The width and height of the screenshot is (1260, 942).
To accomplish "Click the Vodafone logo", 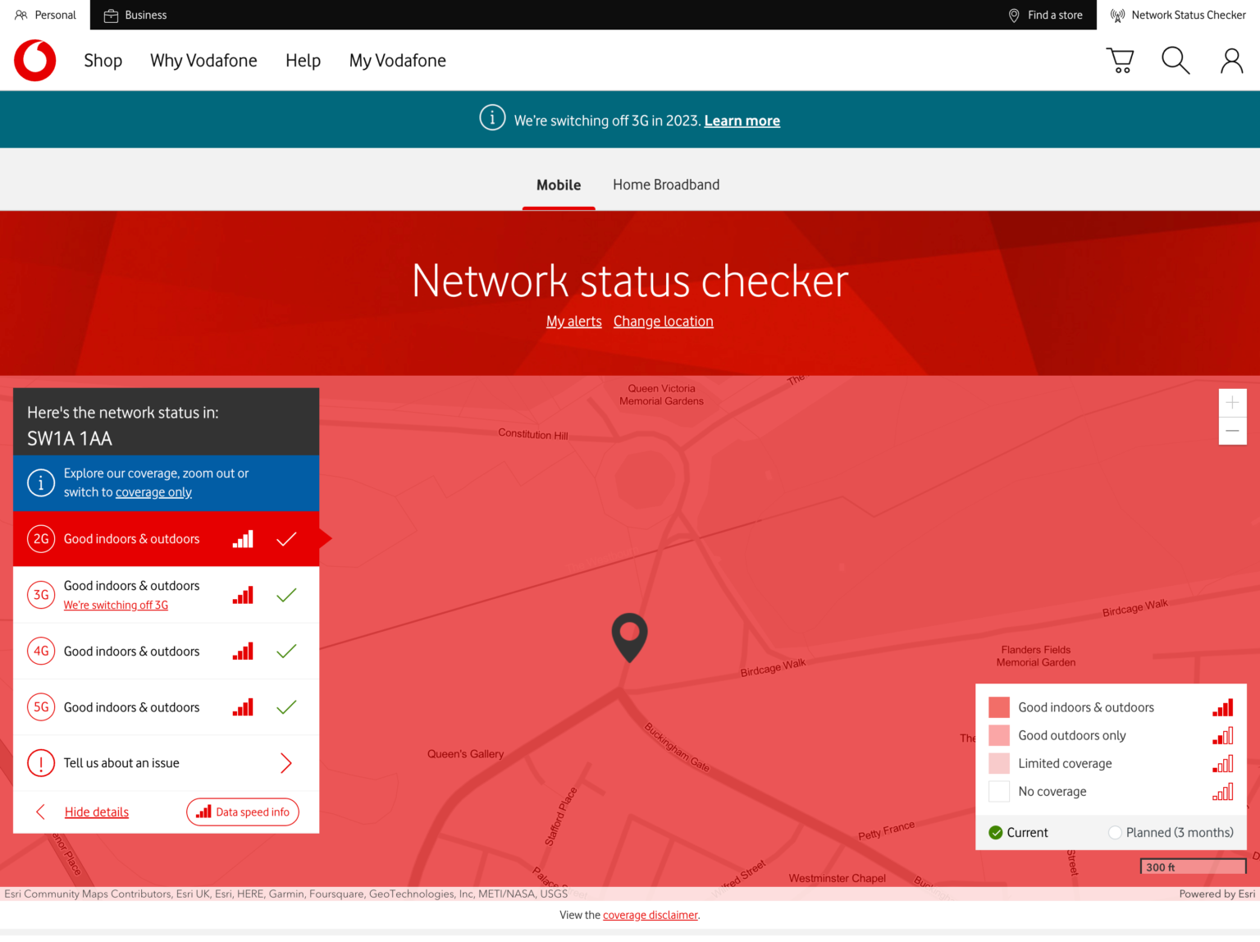I will coord(34,60).
